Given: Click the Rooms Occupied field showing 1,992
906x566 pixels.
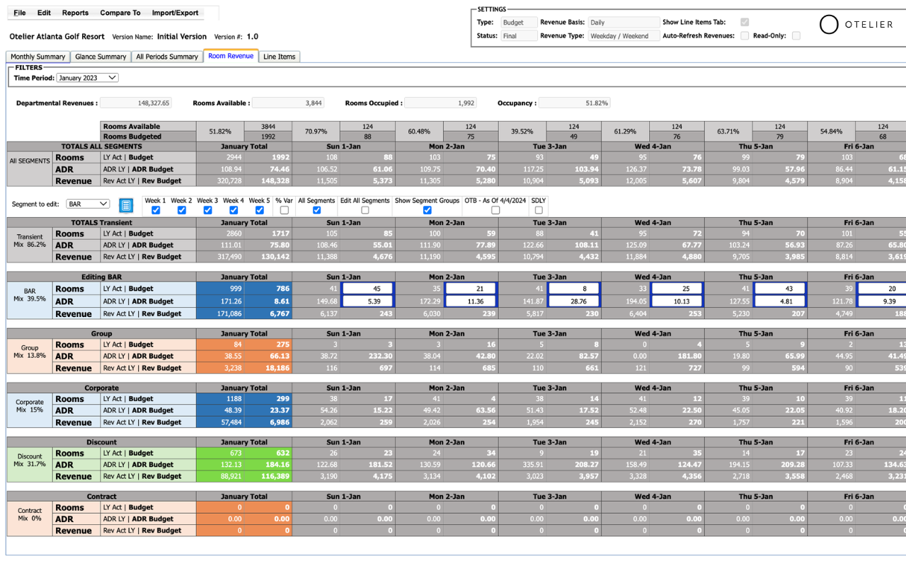Looking at the screenshot, I should (440, 103).
